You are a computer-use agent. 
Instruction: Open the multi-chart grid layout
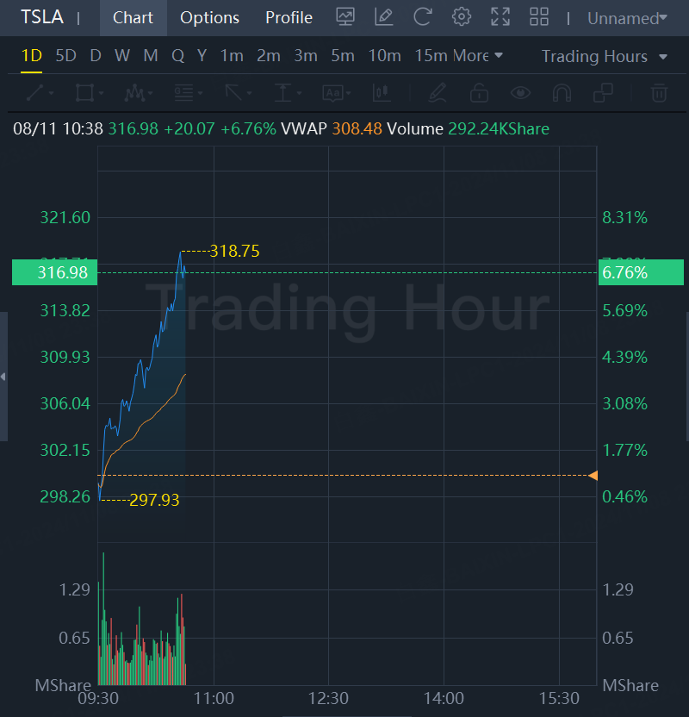539,17
